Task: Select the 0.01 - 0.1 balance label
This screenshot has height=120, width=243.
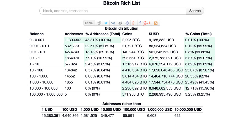Action: pyautogui.click(x=37, y=52)
